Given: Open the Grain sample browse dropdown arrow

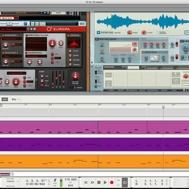Looking at the screenshot, I should point(98,33).
